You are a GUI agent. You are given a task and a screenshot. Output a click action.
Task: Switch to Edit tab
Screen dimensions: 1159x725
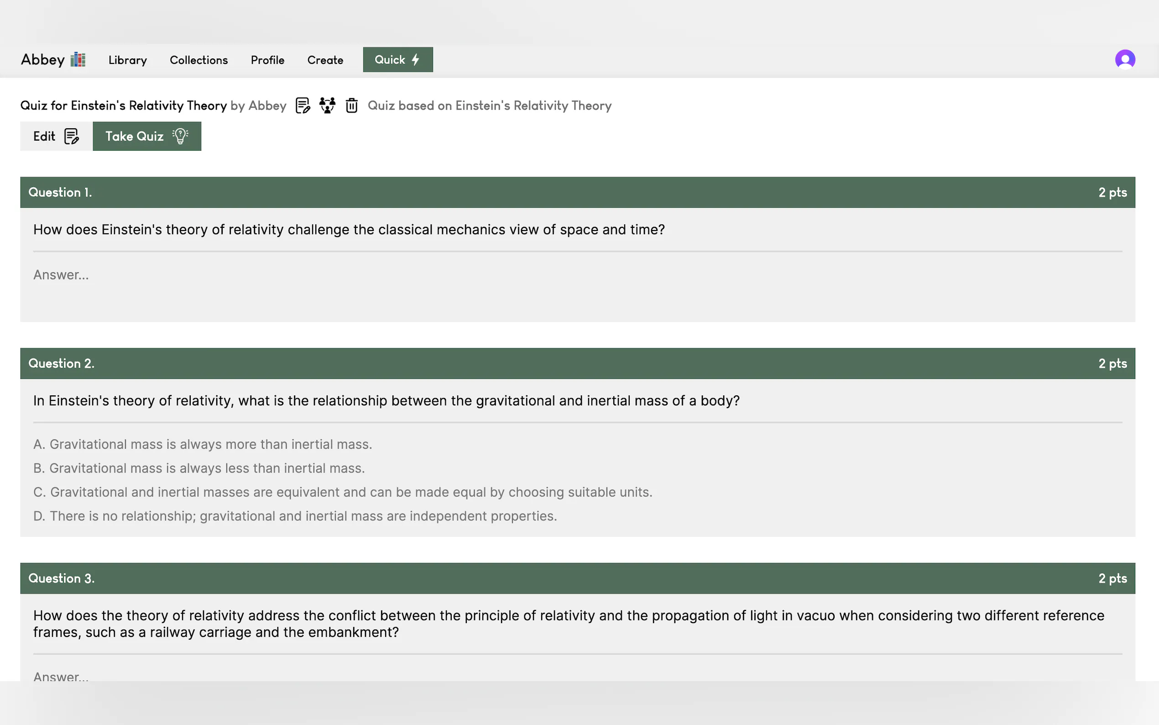[56, 136]
